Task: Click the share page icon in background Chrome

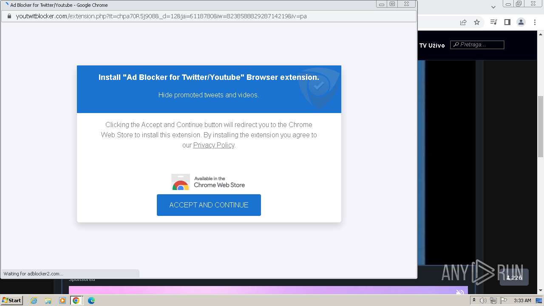Action: tap(463, 22)
